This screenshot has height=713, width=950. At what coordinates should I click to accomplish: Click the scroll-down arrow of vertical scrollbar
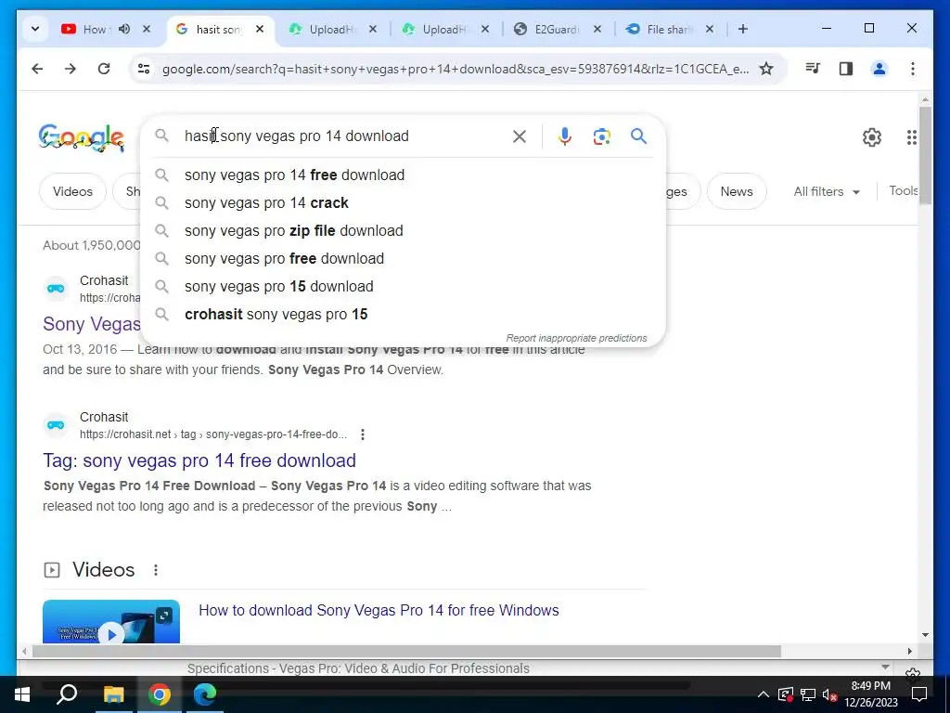tap(925, 635)
